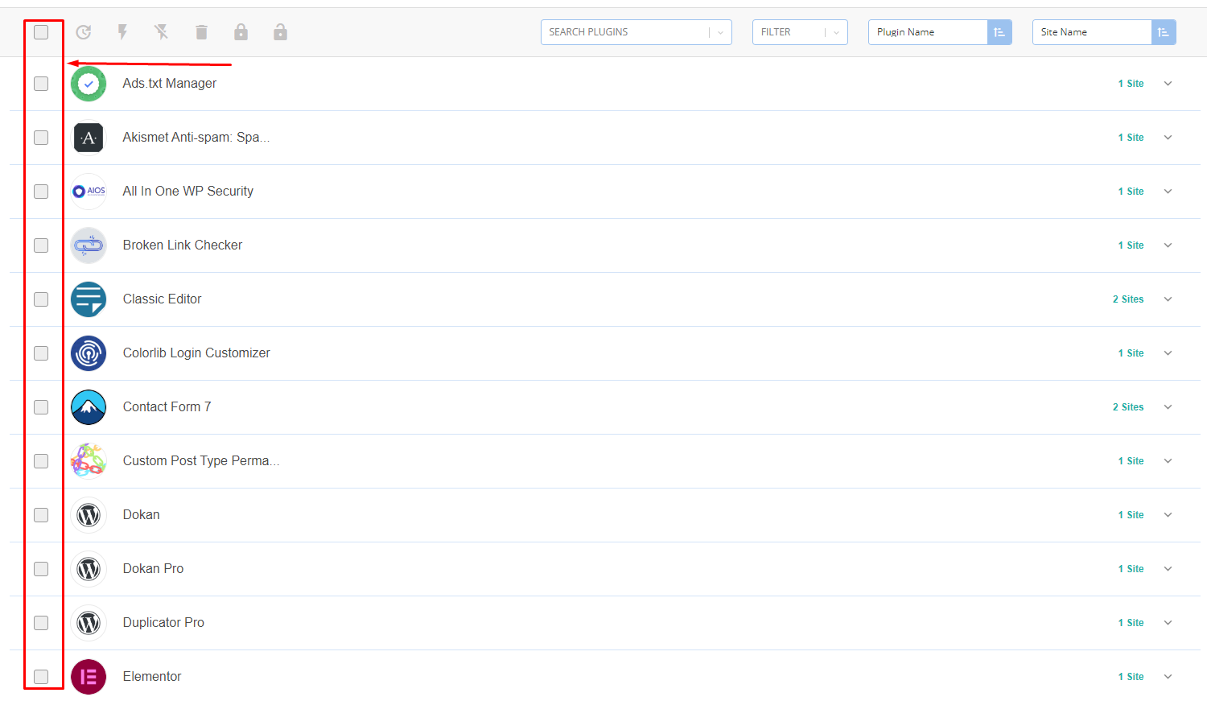The height and width of the screenshot is (701, 1207).
Task: Click the Elementor plugin icon
Action: (89, 677)
